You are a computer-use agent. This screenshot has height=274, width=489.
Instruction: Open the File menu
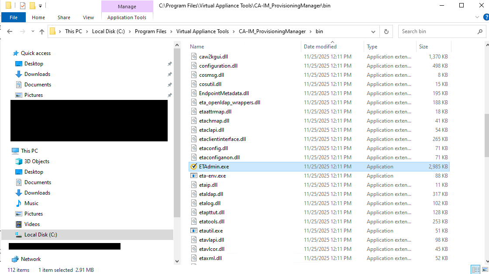tap(14, 17)
